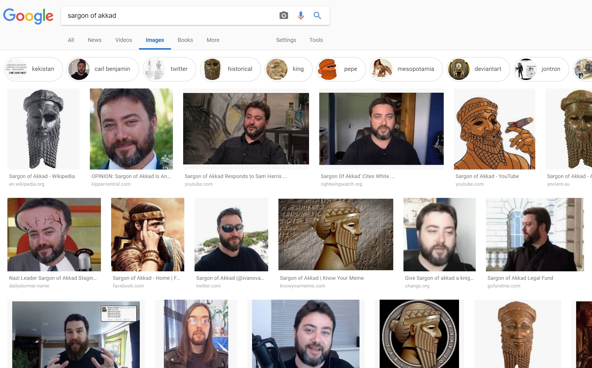Filter by the king chip
Screen dimensions: 592x368
coord(289,69)
